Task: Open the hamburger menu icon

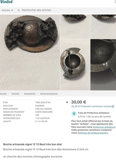Action: (x=115, y=2)
